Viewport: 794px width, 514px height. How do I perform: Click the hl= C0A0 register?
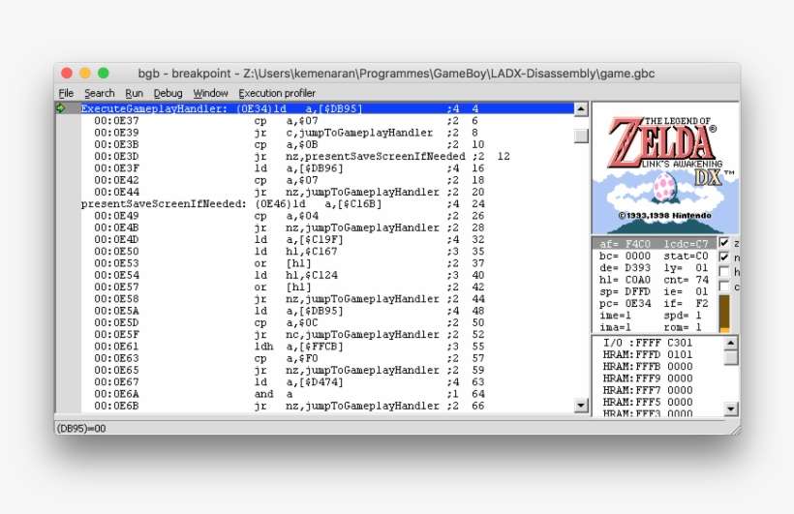[625, 280]
